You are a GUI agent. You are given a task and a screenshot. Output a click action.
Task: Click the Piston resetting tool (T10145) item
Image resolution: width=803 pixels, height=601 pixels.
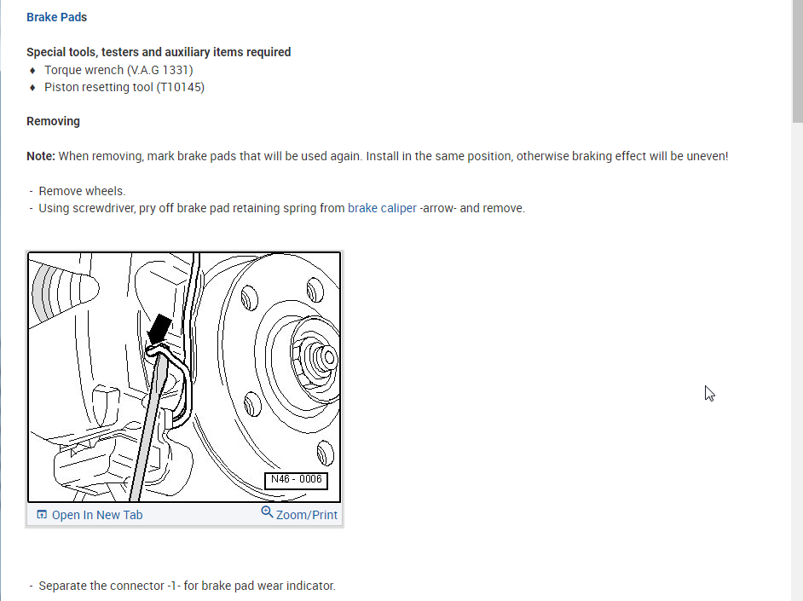click(x=124, y=88)
